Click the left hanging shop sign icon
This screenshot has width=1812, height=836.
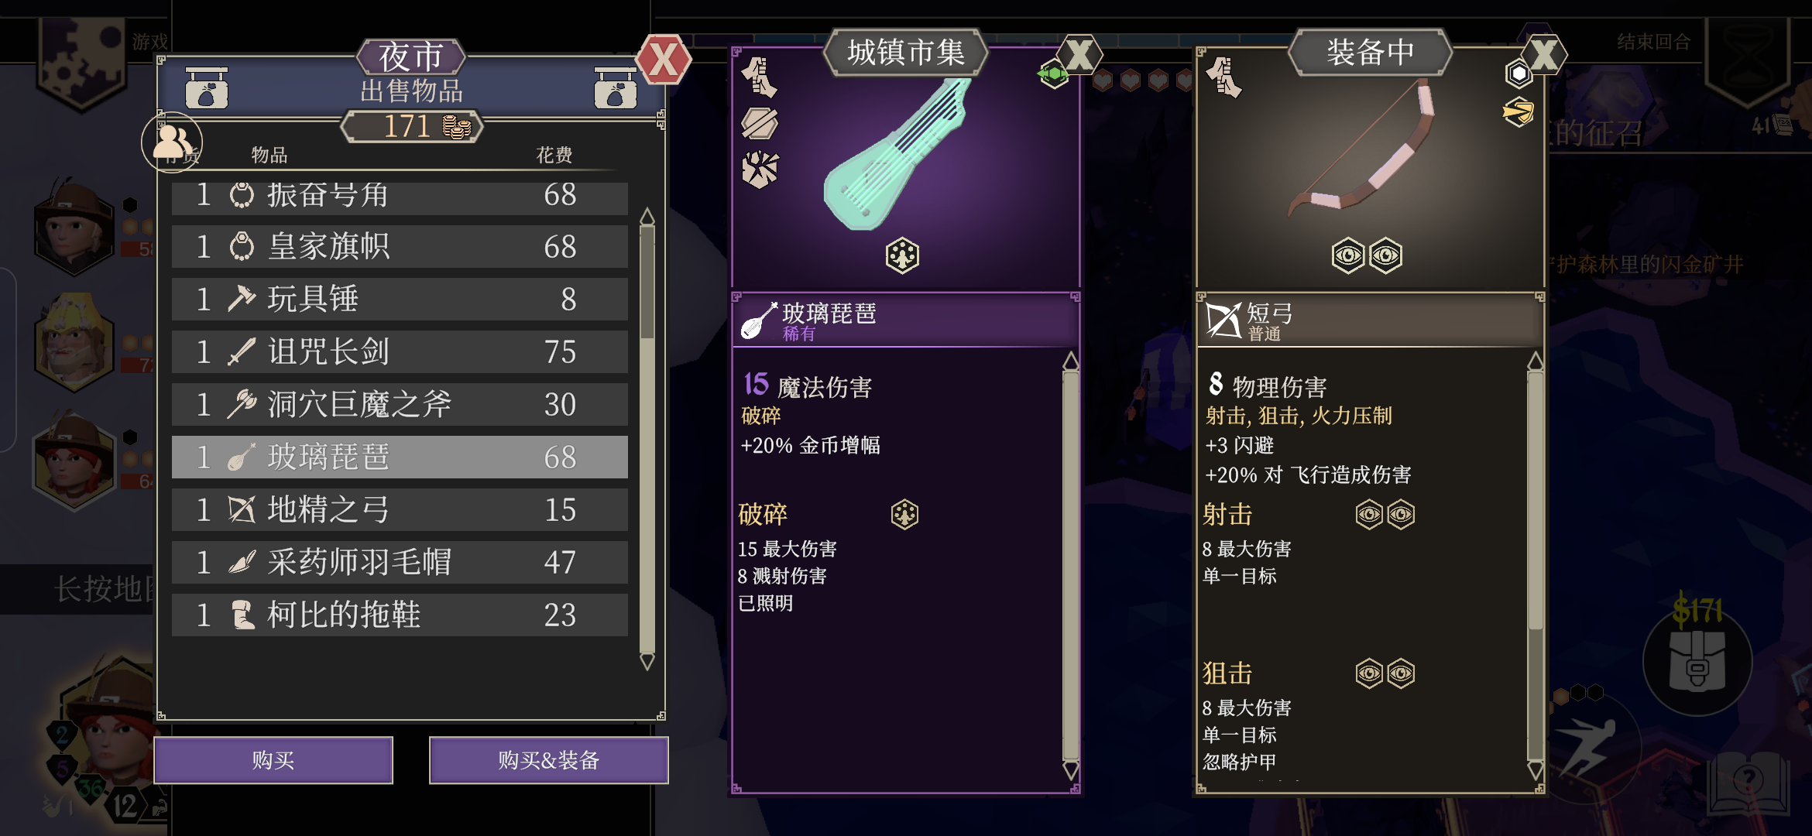(x=207, y=87)
